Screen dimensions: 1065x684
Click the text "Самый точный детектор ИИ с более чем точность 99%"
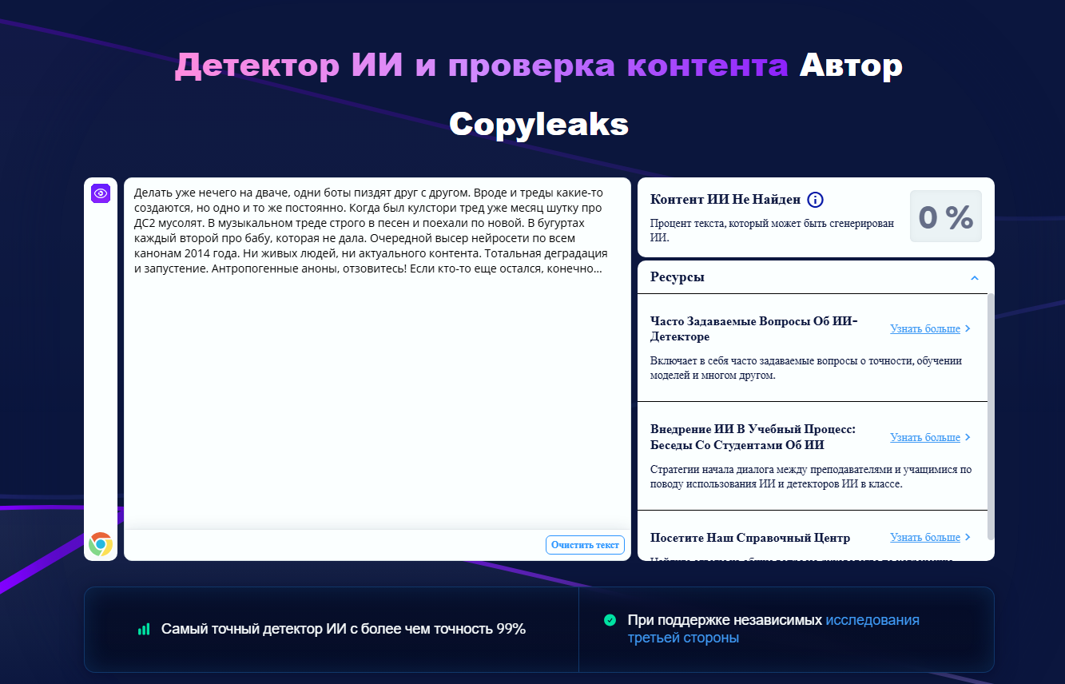coord(344,629)
